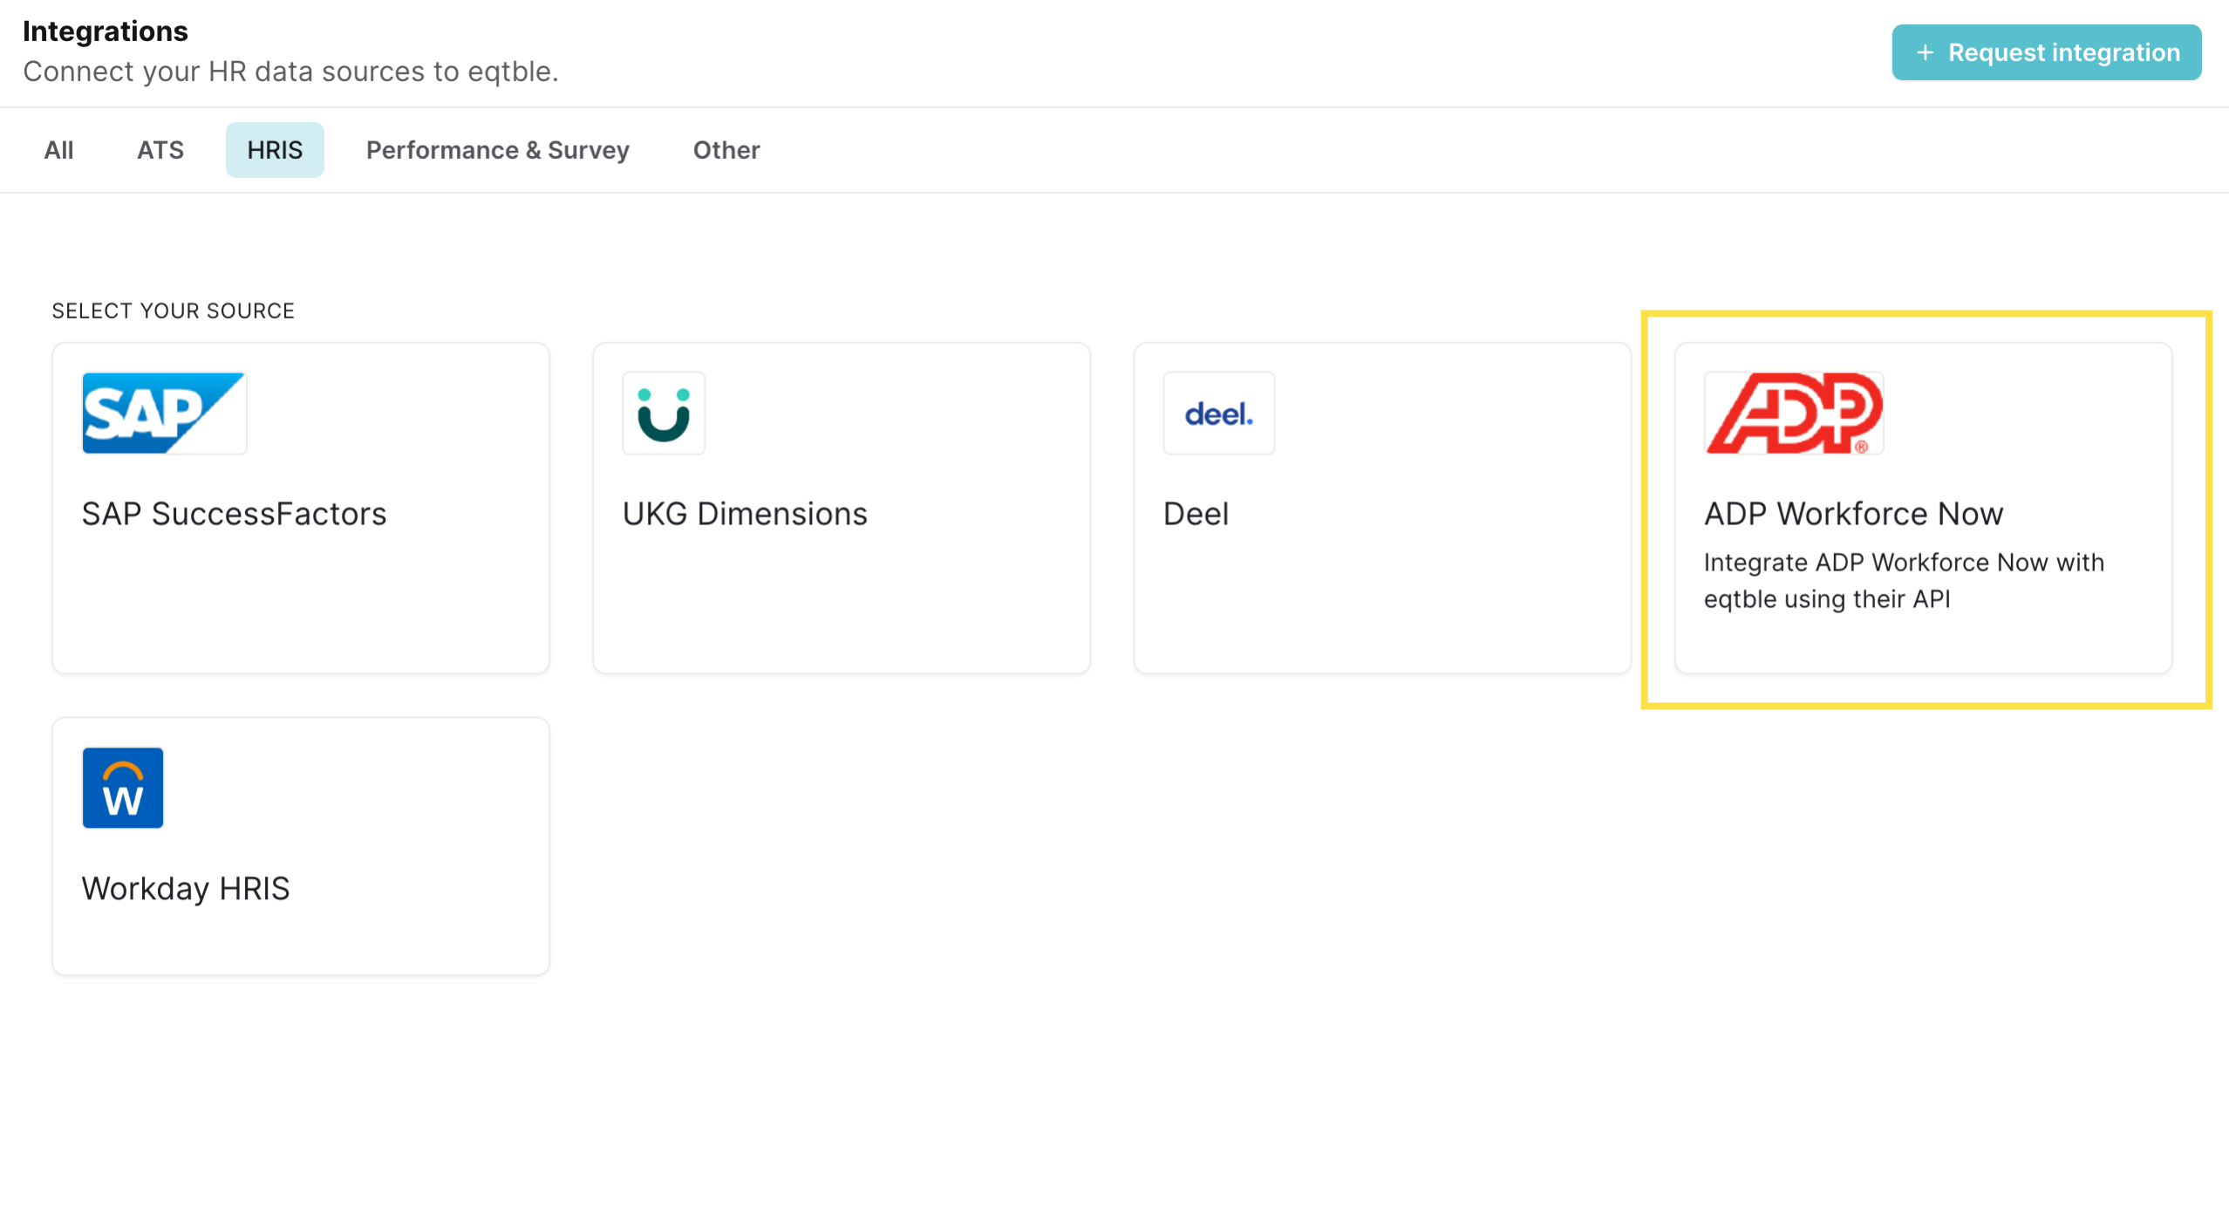The image size is (2229, 1209).
Task: Select the Deel source name
Action: (1196, 514)
